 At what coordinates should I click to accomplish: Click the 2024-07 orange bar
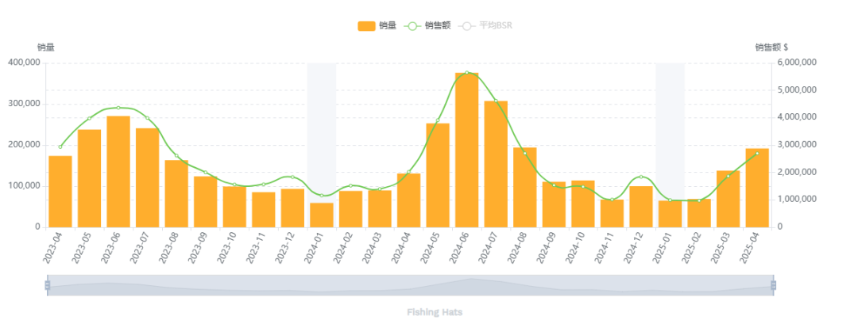496,164
